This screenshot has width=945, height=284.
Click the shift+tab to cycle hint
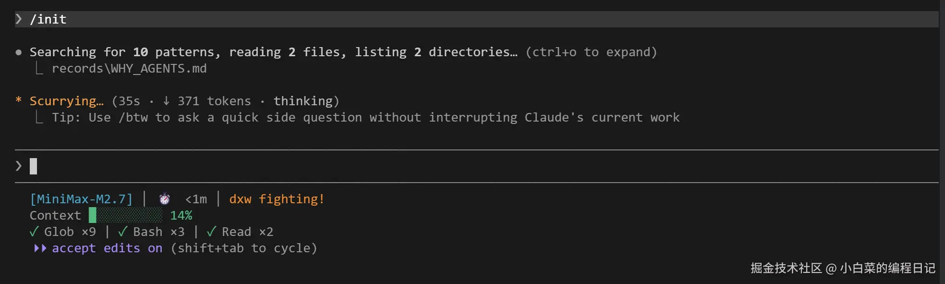244,248
